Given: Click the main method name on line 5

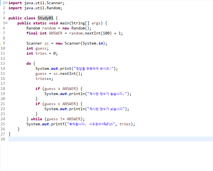Looking at the screenshot, I should click(65, 23).
